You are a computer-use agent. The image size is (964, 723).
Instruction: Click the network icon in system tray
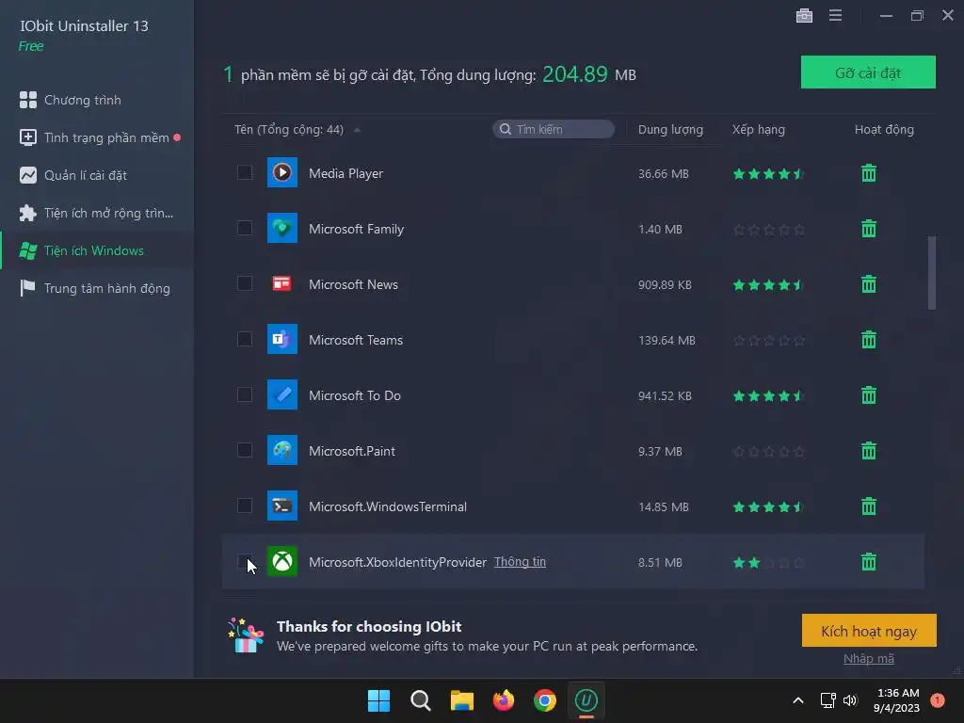point(827,700)
